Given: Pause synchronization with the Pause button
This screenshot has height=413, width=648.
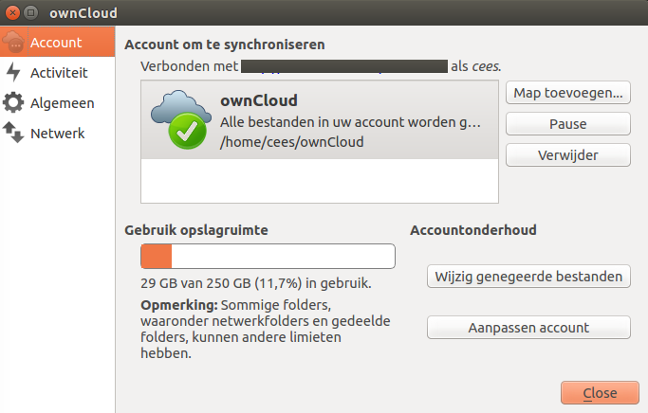Looking at the screenshot, I should [567, 123].
